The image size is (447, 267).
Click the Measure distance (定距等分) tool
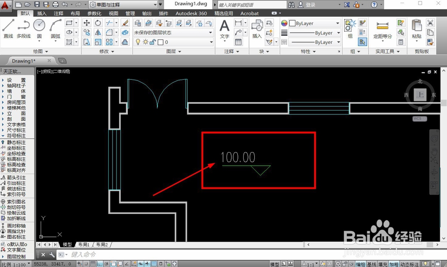coord(383,30)
